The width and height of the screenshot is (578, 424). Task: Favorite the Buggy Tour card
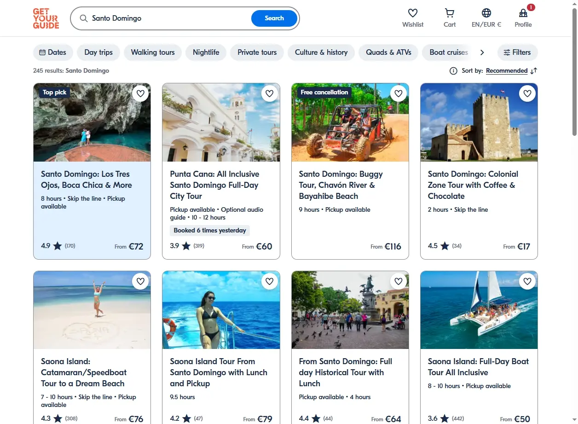(399, 93)
